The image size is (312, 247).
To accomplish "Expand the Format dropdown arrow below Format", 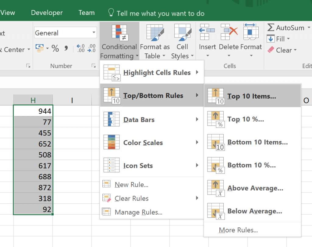I will pos(251,56).
